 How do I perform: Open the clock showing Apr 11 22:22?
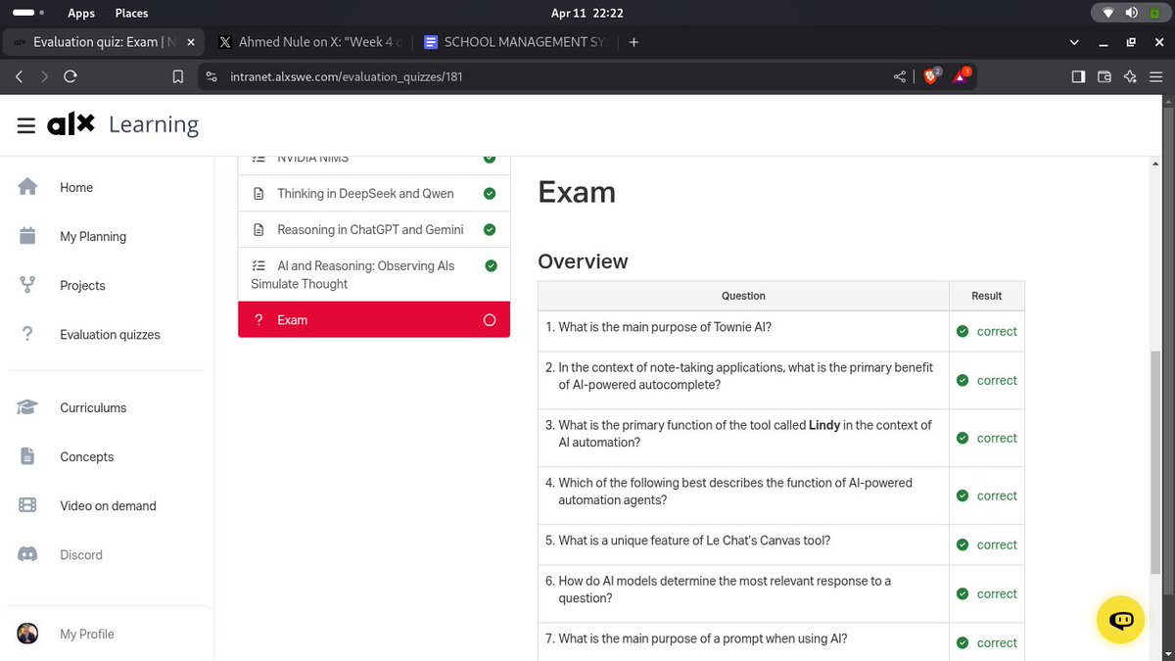click(x=587, y=13)
